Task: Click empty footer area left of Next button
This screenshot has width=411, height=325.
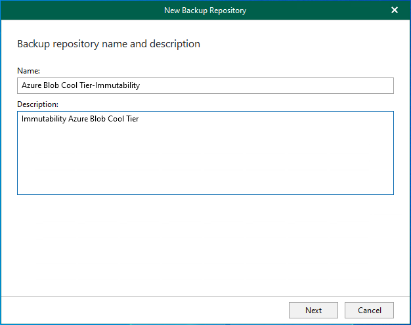Action: coord(144,310)
